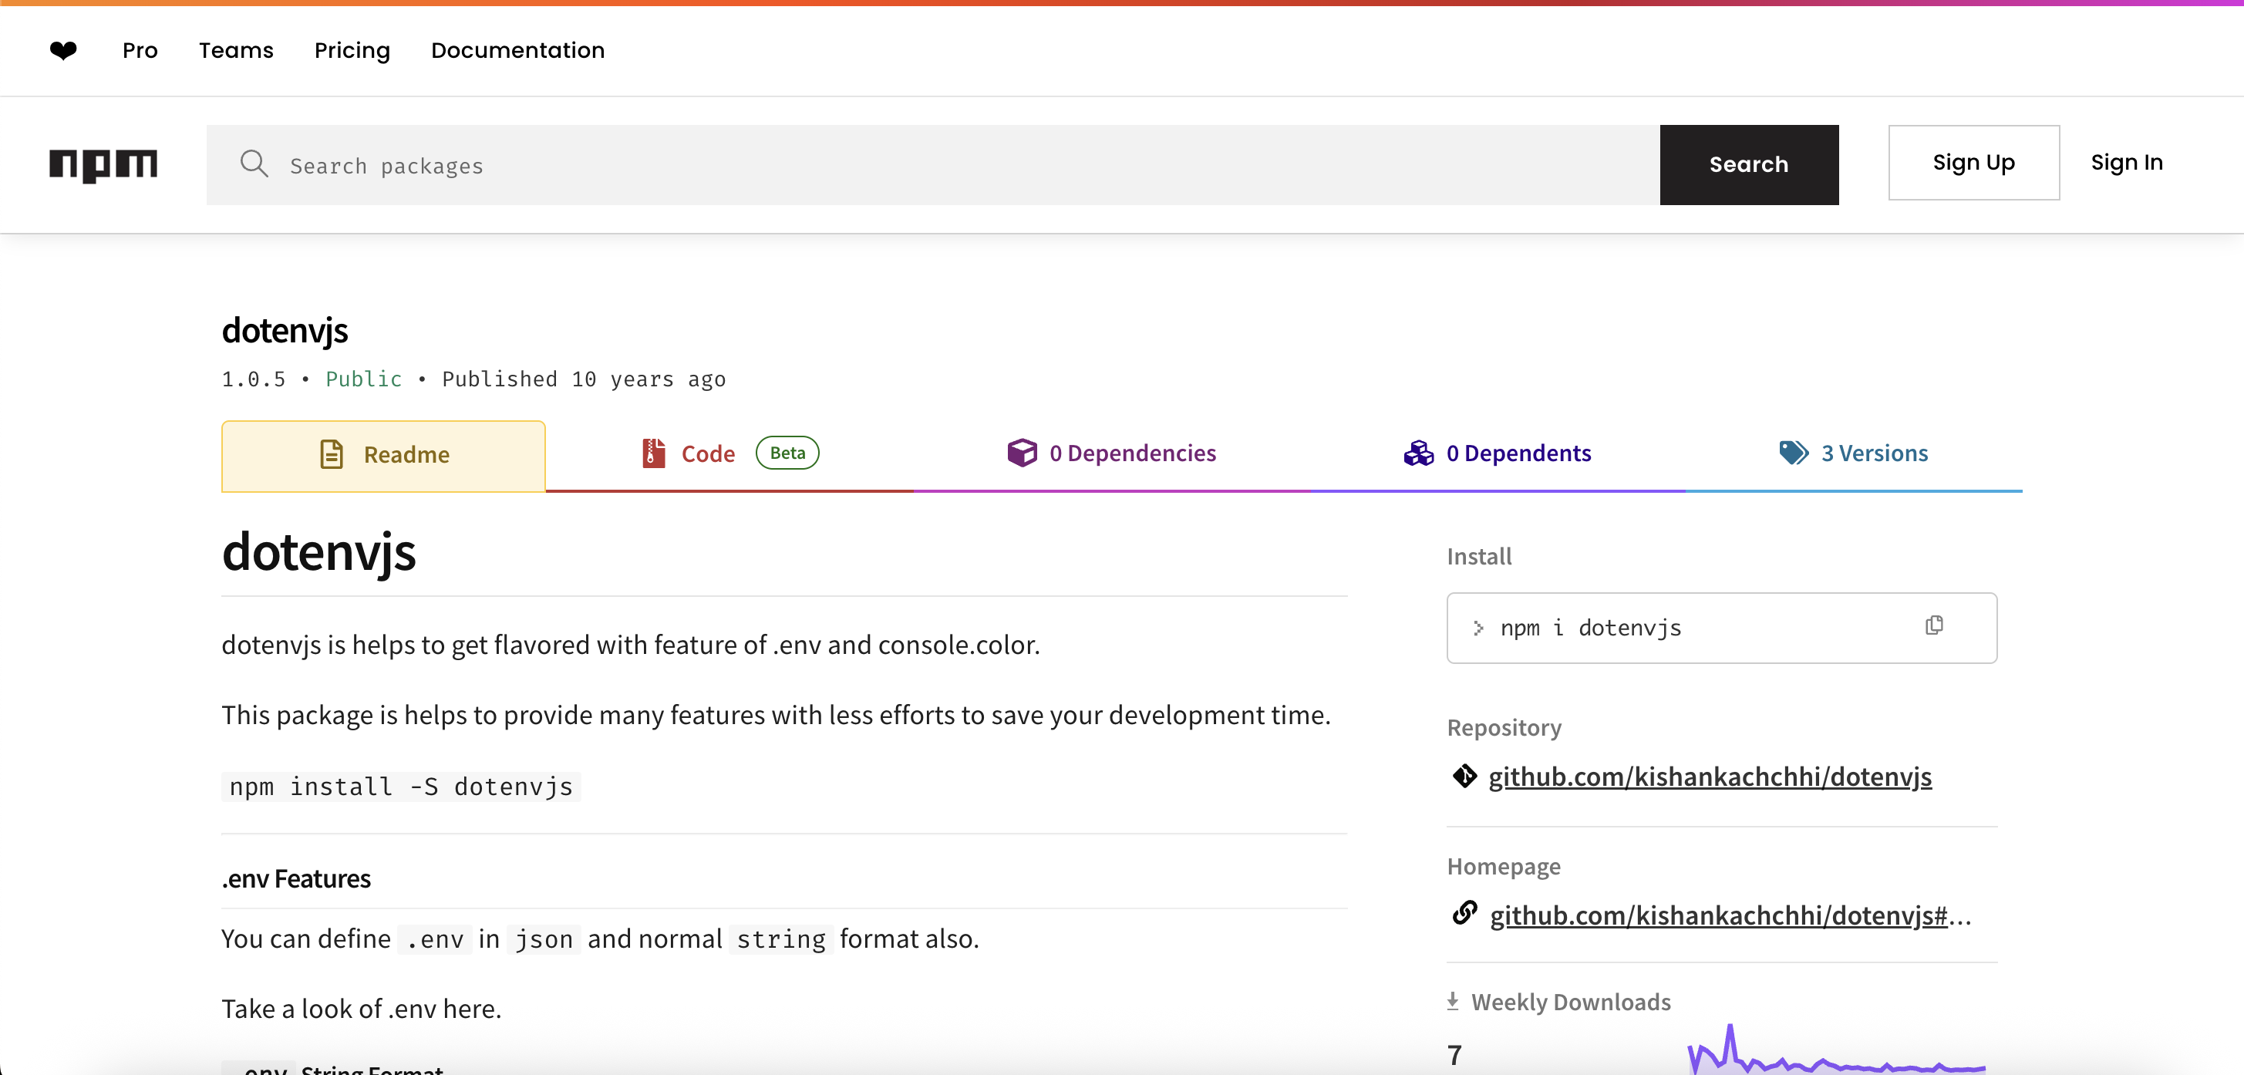This screenshot has height=1075, width=2244.
Task: Click the Sign Up button
Action: 1973,162
